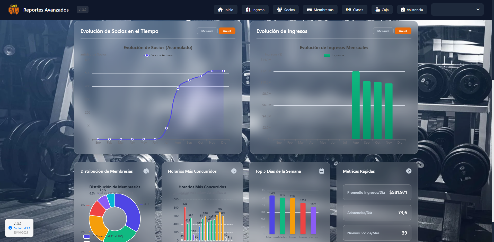Click the clock icon in Horarios Más Concurridos
This screenshot has height=242, width=494.
(x=234, y=171)
